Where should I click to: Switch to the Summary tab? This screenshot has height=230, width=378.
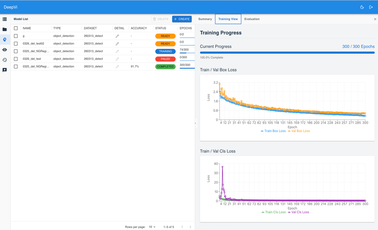pos(205,19)
